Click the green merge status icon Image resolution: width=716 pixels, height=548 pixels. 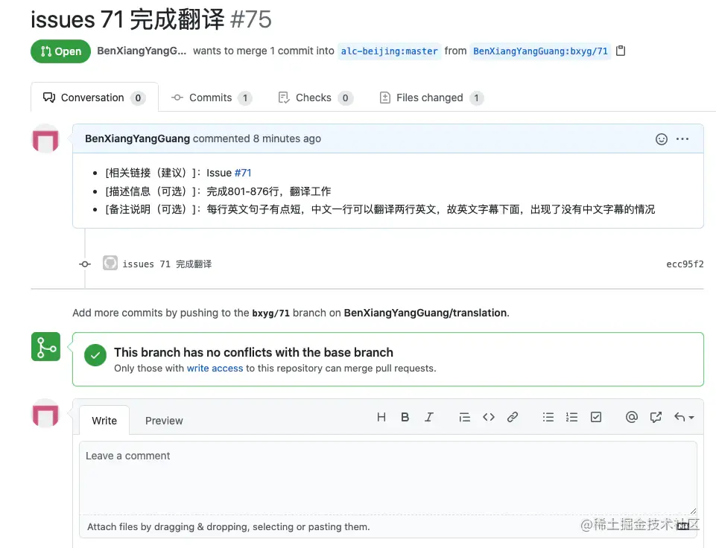coord(45,347)
